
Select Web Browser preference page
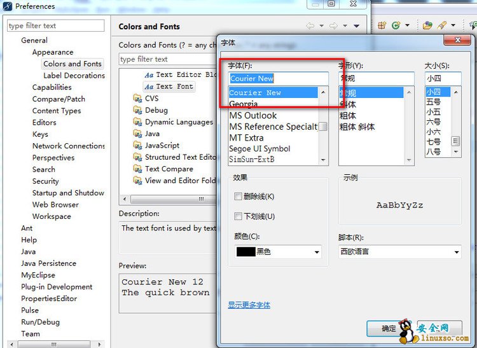click(x=55, y=205)
